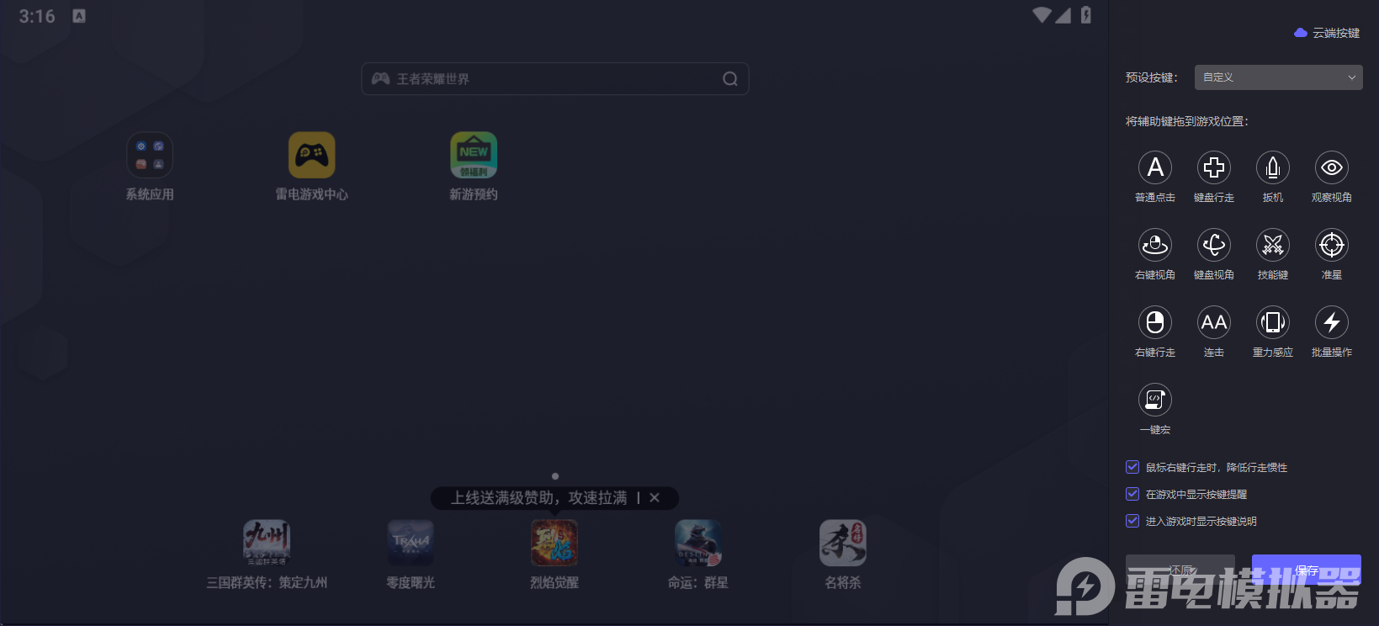Select the 普通点击 tap key icon
The width and height of the screenshot is (1379, 626).
(1155, 167)
